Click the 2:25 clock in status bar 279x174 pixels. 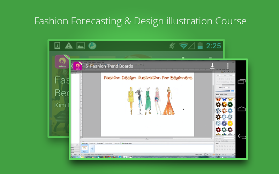point(213,46)
